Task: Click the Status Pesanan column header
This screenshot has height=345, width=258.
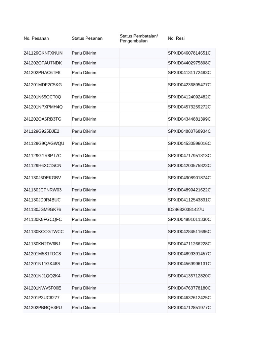Action: [x=87, y=38]
